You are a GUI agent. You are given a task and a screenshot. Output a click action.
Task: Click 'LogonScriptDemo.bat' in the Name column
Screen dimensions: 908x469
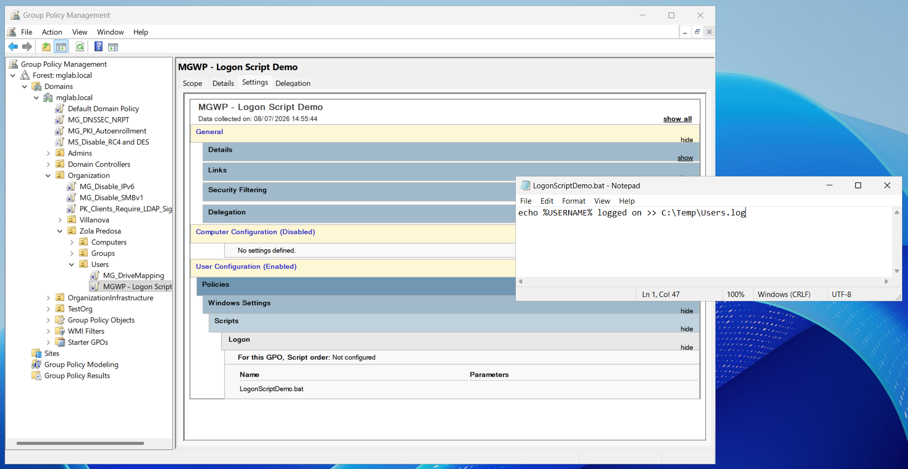pos(271,389)
